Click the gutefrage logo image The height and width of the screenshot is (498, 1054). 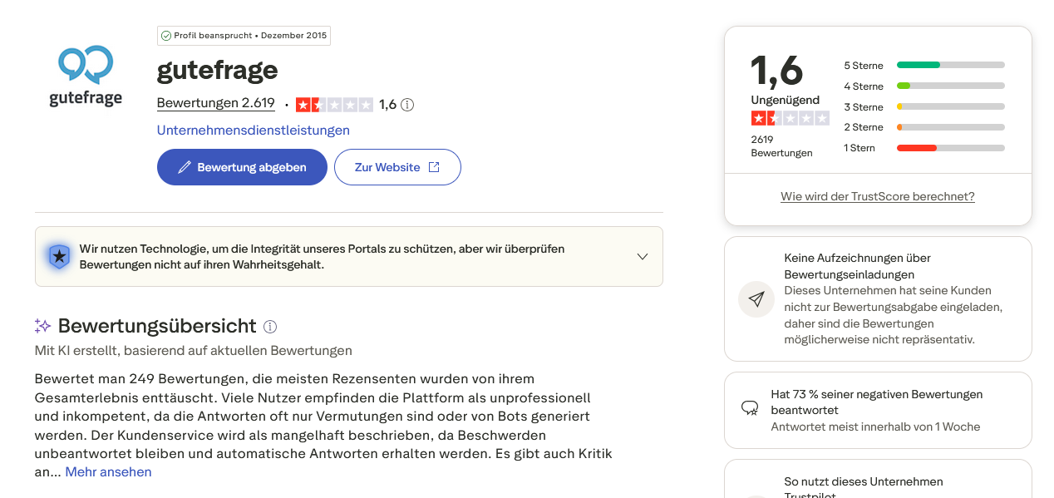[86, 76]
